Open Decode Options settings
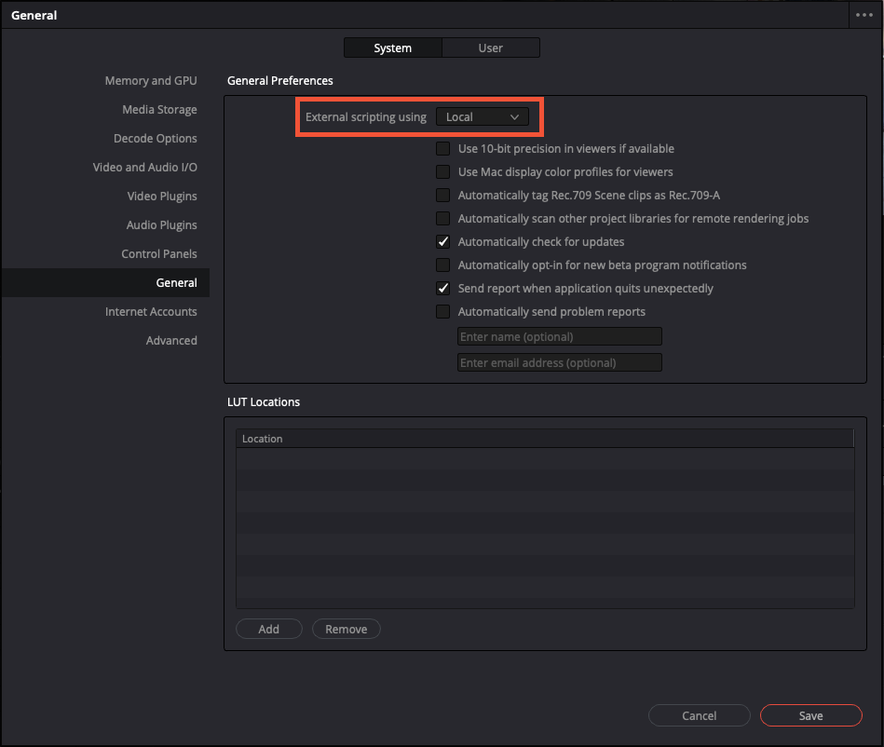This screenshot has height=747, width=884. [x=155, y=138]
